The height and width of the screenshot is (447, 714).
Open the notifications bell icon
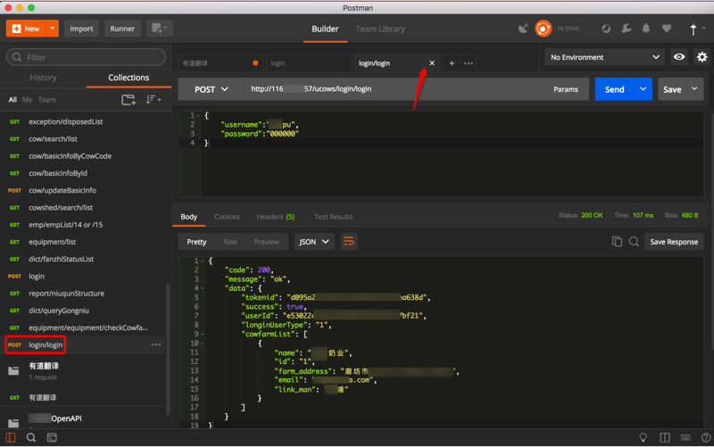pyautogui.click(x=645, y=29)
